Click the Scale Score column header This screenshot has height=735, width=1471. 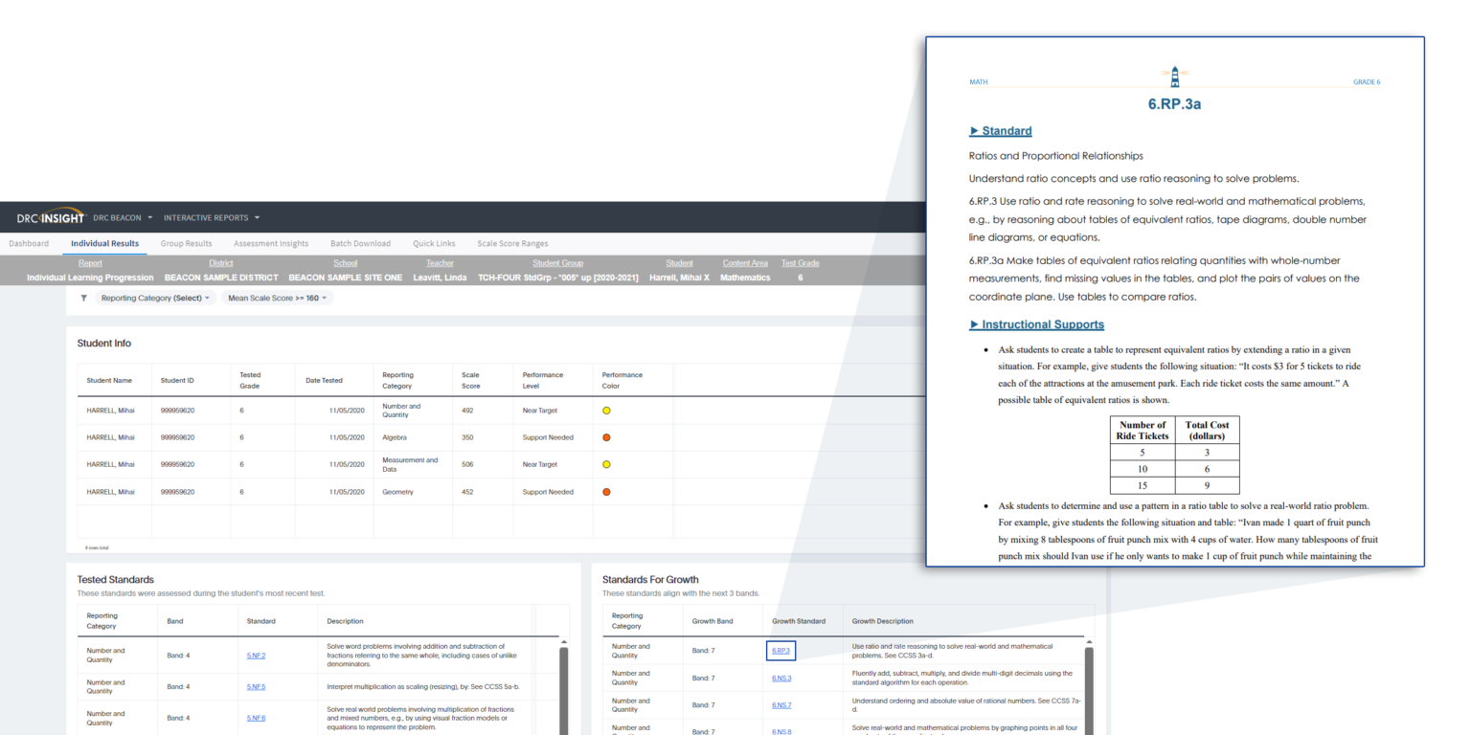click(x=470, y=381)
